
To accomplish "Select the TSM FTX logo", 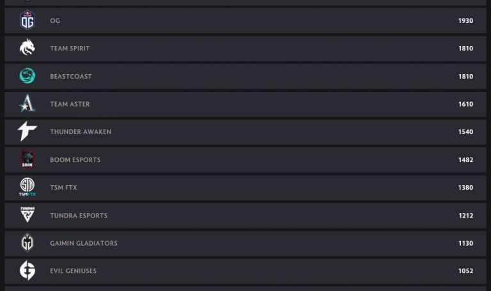I will (x=27, y=188).
